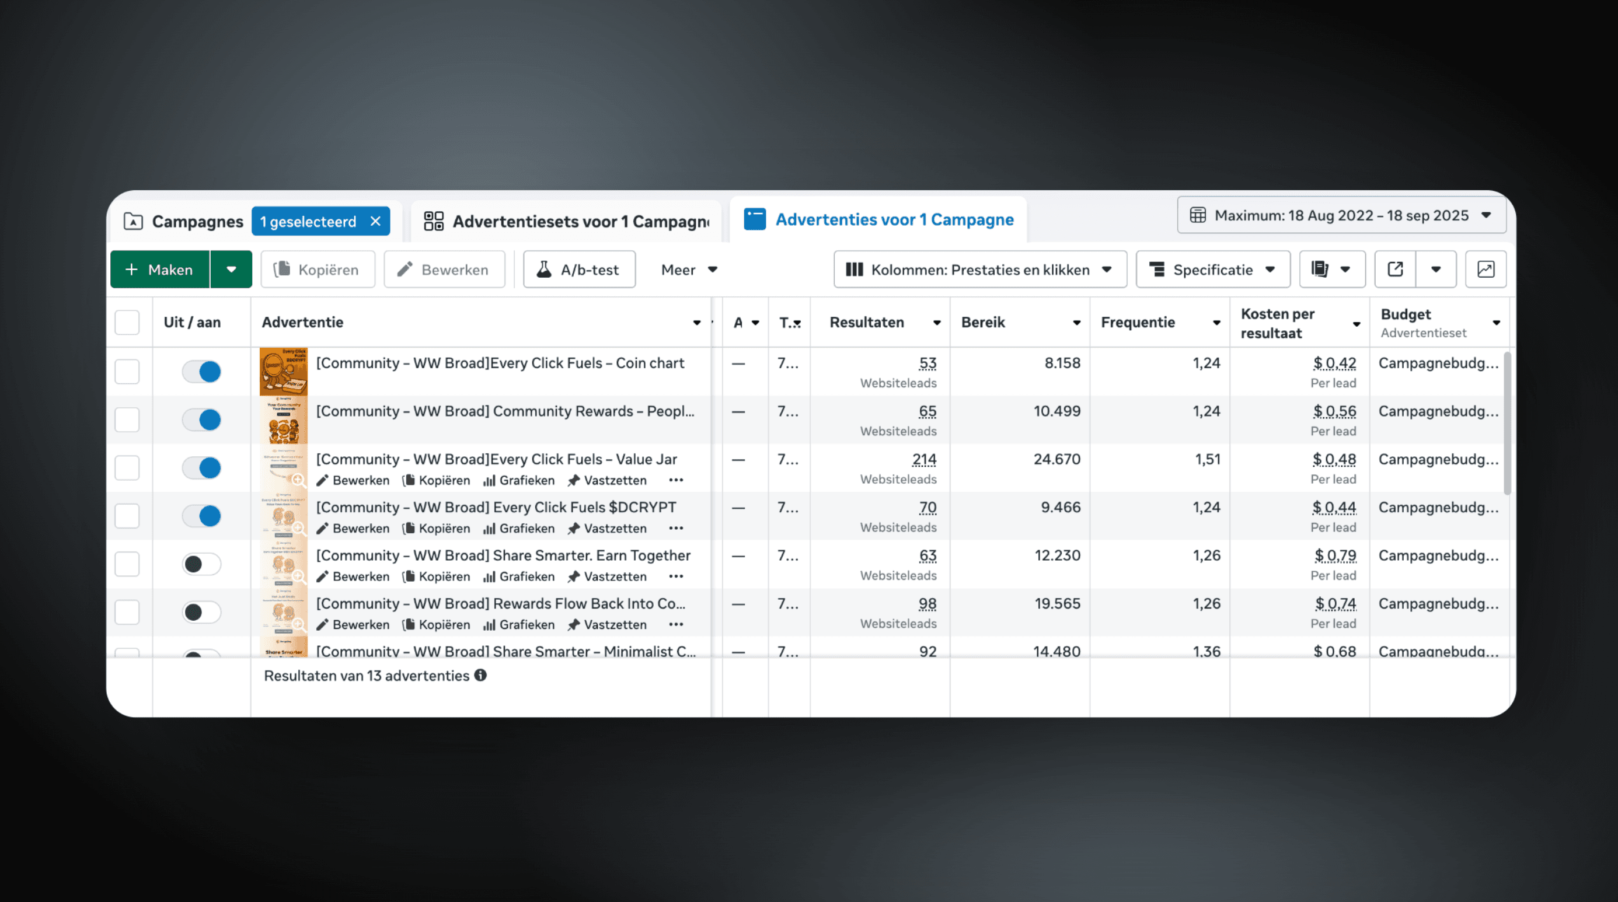1618x902 pixels.
Task: Click the info icon next to 'Resultaten van 13 advertenties'
Action: coord(480,676)
